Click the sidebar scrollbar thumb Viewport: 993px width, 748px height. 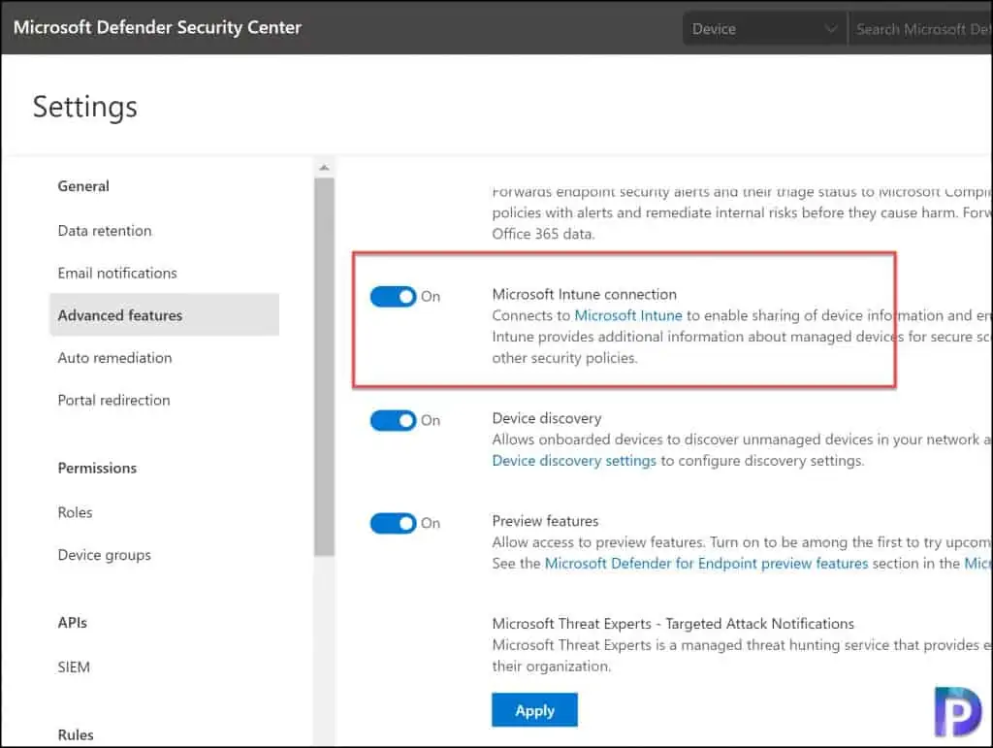pos(324,368)
